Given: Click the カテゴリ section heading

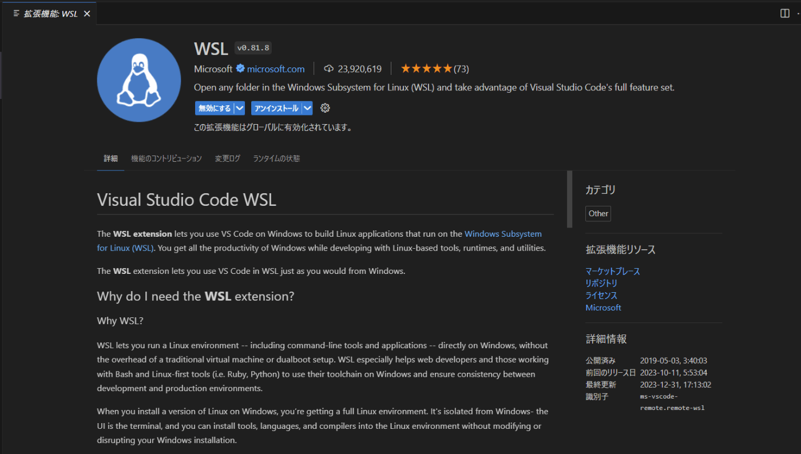Looking at the screenshot, I should [601, 190].
